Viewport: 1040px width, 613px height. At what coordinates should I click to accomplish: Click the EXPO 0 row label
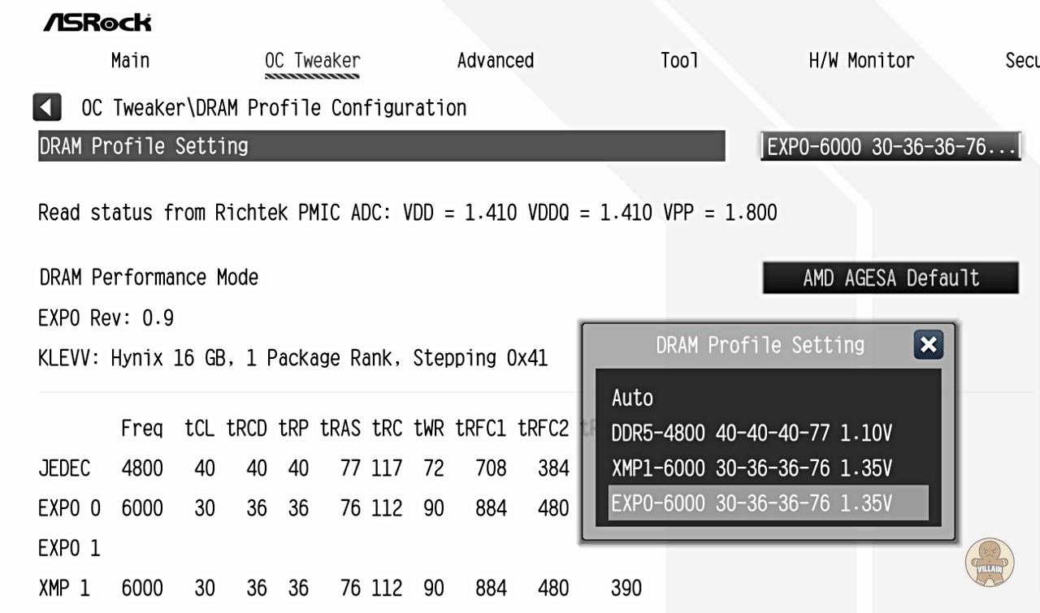(69, 508)
